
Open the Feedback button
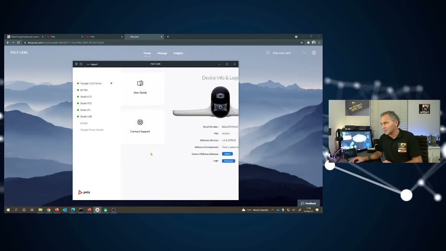pyautogui.click(x=308, y=203)
